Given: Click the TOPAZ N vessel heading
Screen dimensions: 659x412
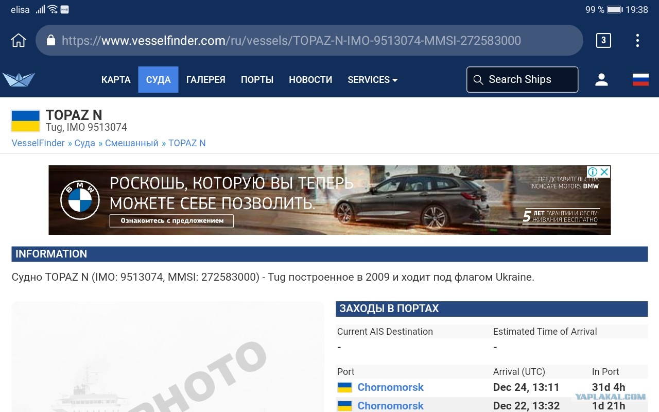Looking at the screenshot, I should click(x=74, y=115).
